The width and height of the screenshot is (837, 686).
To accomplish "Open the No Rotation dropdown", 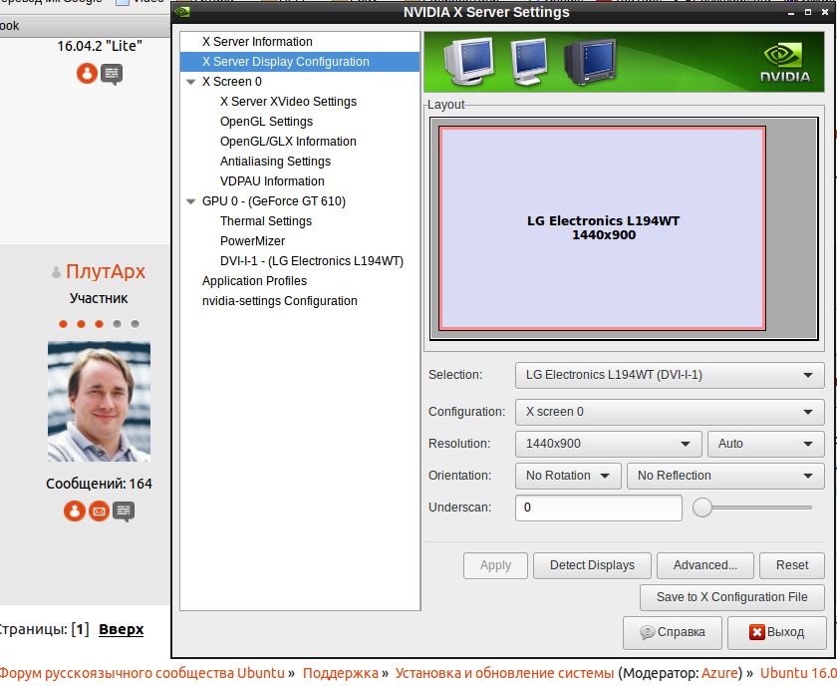I will pyautogui.click(x=568, y=476).
